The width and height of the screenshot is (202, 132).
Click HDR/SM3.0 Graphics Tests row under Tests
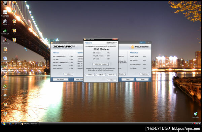tap(63, 62)
